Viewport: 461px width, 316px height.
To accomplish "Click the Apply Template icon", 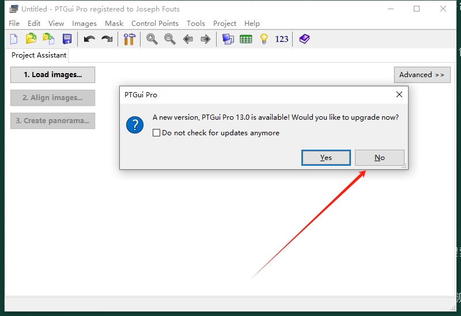I will [49, 39].
